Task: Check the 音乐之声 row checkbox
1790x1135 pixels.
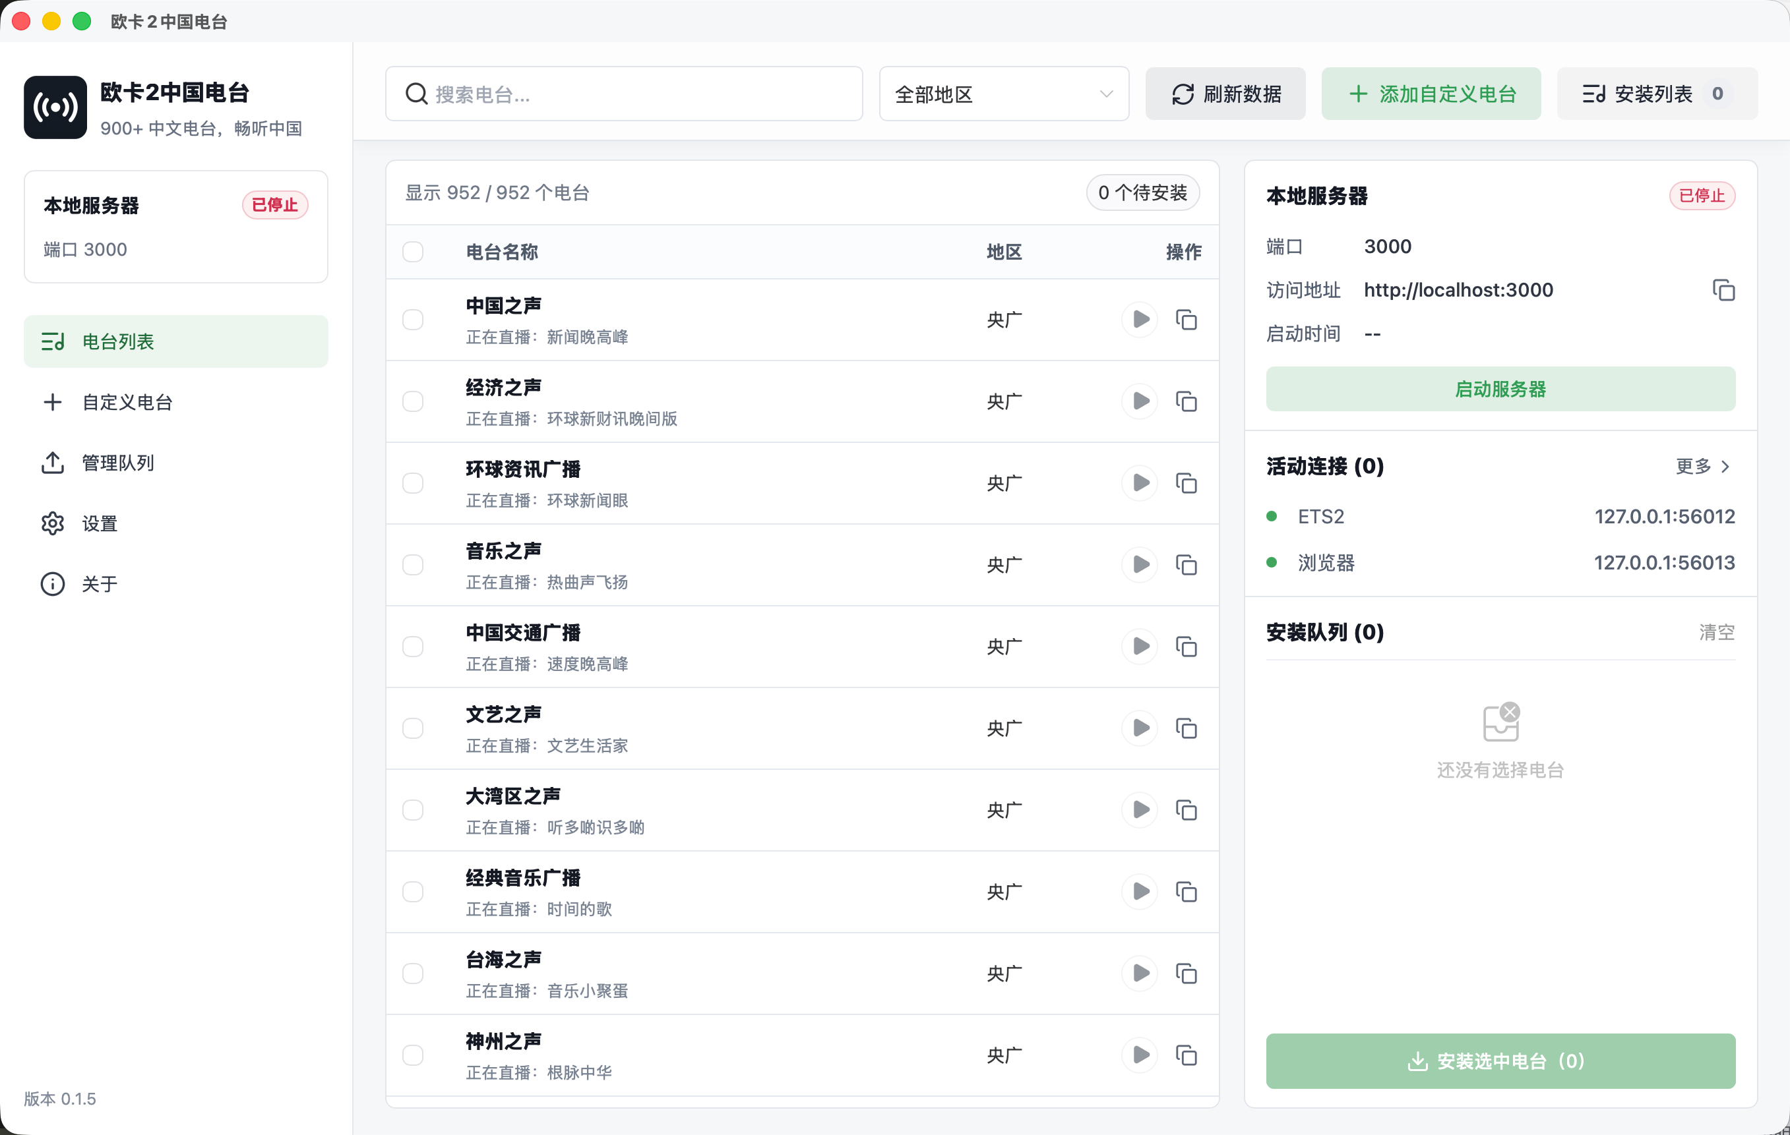Action: click(413, 564)
